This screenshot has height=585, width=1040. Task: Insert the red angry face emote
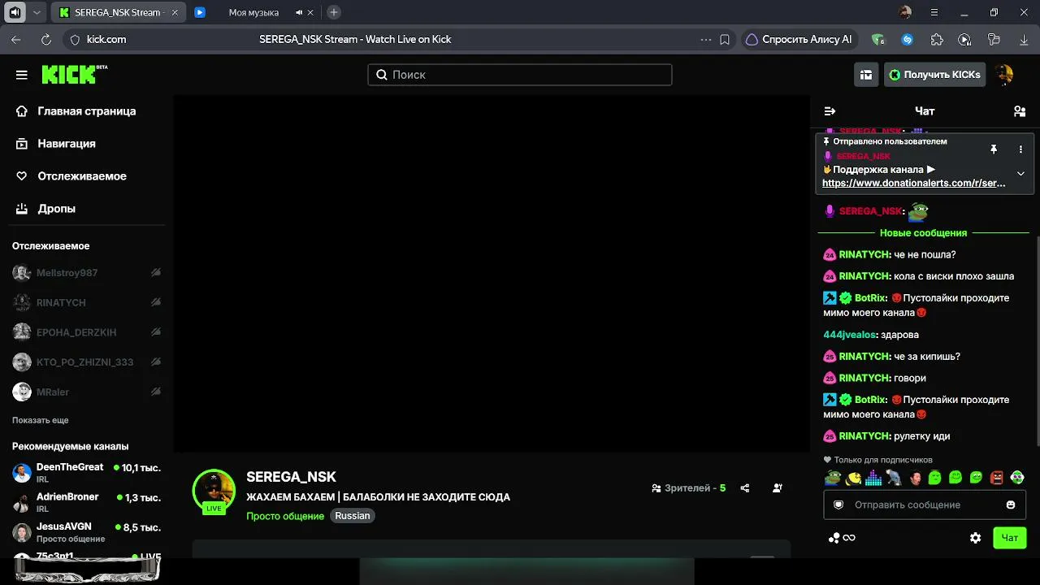pyautogui.click(x=997, y=478)
